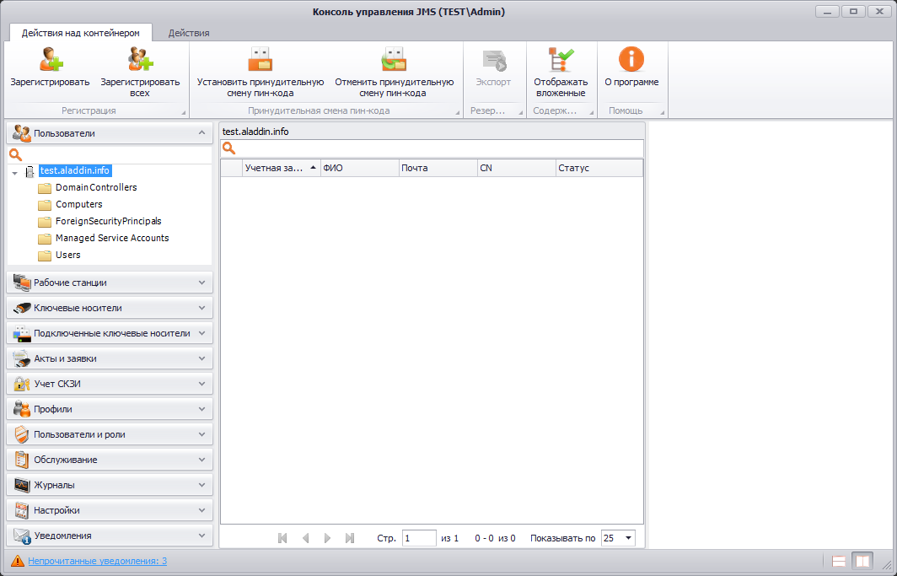Viewport: 897px width, 576px height.
Task: Sort by Почта column header
Action: pyautogui.click(x=438, y=168)
